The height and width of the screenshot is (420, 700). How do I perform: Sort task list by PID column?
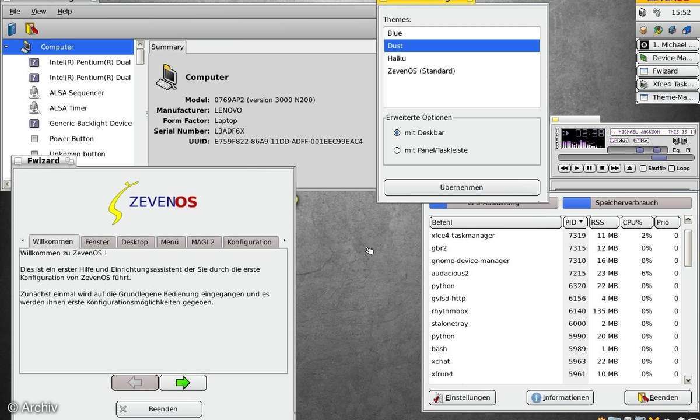coord(575,222)
